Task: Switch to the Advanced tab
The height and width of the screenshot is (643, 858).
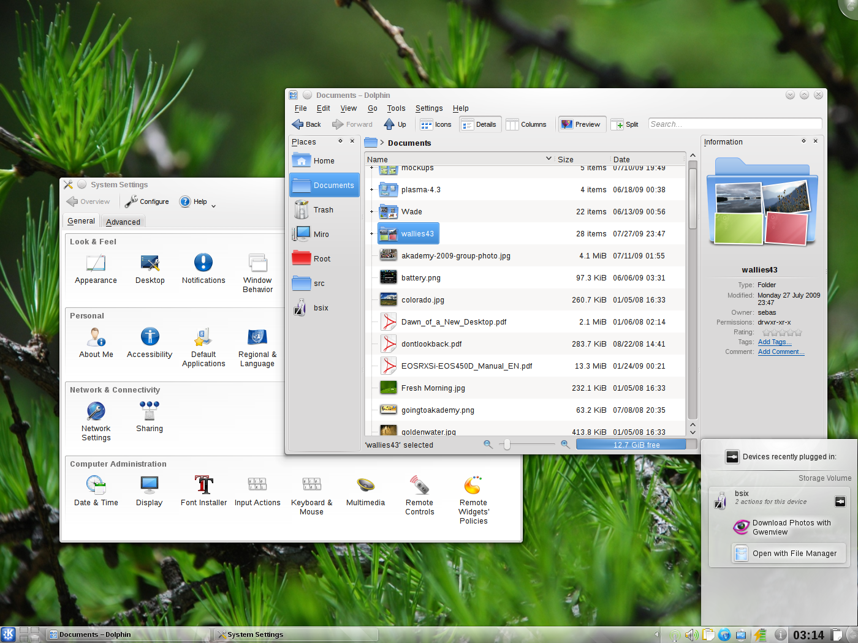Action: click(x=123, y=222)
